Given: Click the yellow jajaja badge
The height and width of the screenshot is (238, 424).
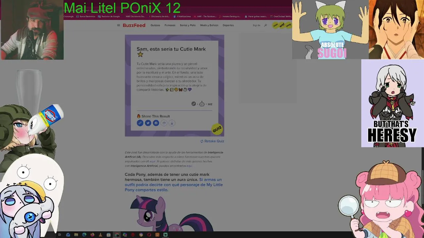Looking at the screenshot, I should (275, 25).
